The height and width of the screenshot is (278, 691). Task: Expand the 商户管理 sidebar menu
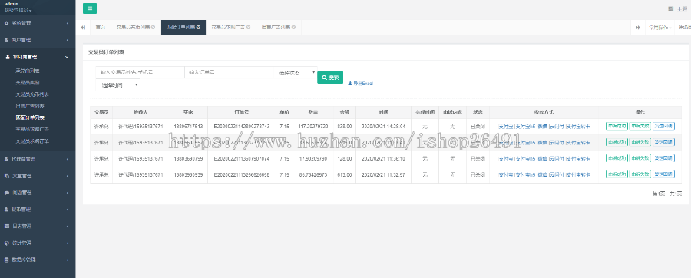(38, 40)
